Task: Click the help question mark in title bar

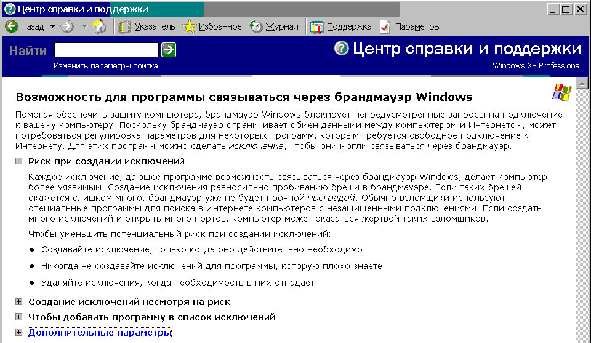Action: [x=10, y=9]
